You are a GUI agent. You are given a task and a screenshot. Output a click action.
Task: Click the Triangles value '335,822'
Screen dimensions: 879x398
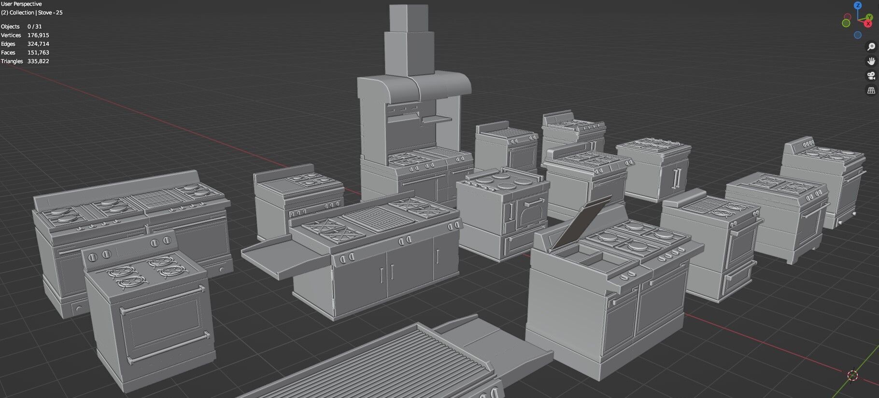38,61
